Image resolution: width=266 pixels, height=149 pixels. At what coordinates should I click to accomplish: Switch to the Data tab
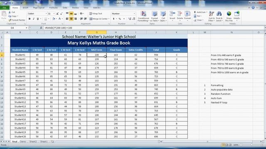pyautogui.click(x=65, y=7)
